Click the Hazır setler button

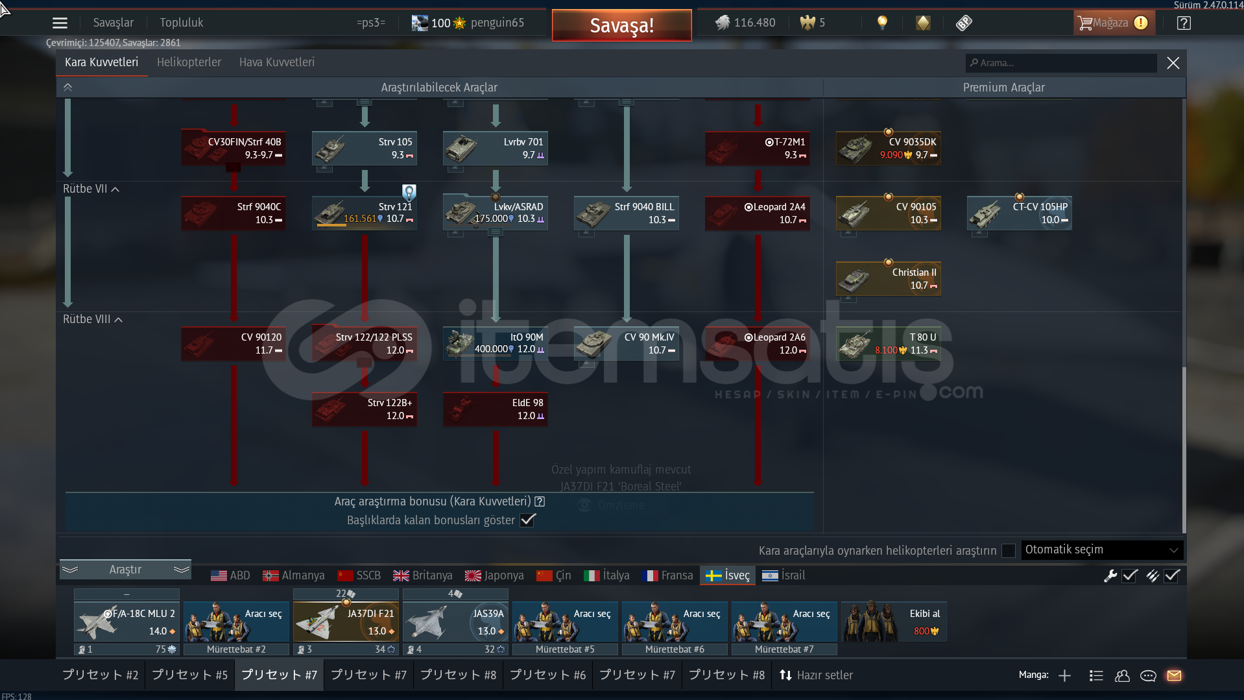click(816, 675)
